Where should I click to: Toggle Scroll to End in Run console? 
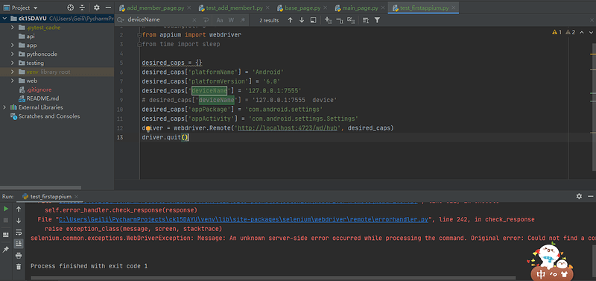click(18, 244)
